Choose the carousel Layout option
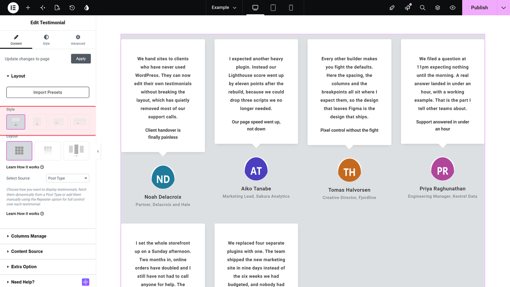The width and height of the screenshot is (510, 287). [x=76, y=151]
